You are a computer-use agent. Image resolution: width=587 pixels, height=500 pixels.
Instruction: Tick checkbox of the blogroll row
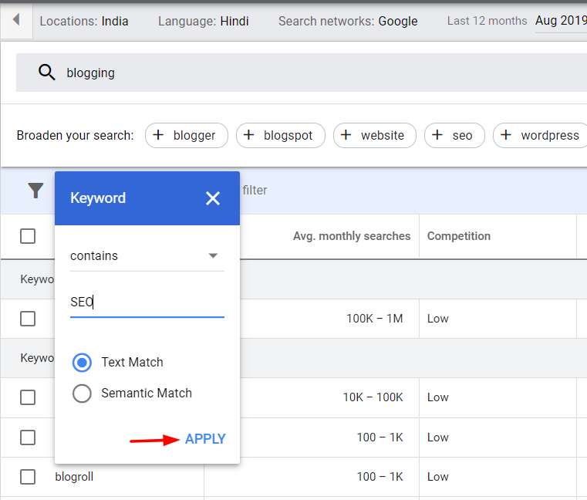pos(28,477)
